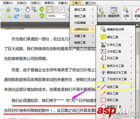Click the blue Redo arrow
This screenshot has width=140, height=119.
pyautogui.click(x=17, y=16)
